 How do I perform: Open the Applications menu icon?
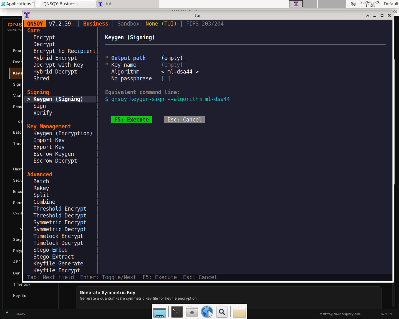(x=3, y=4)
